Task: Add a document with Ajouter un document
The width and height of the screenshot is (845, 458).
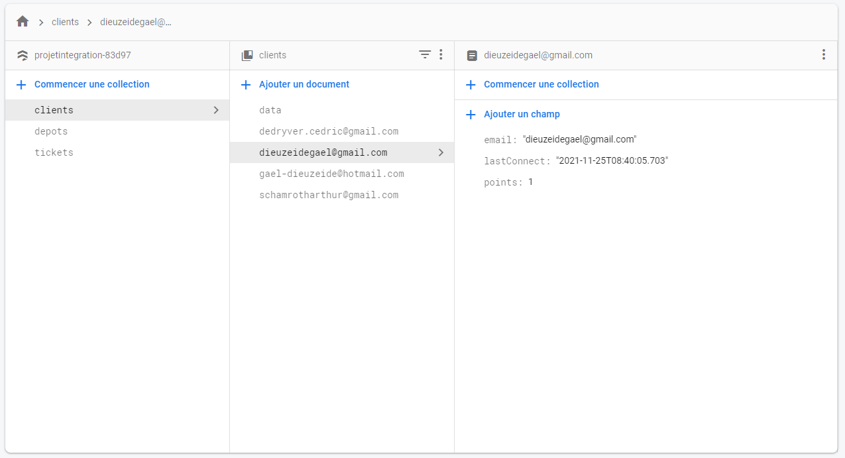Action: pos(304,84)
